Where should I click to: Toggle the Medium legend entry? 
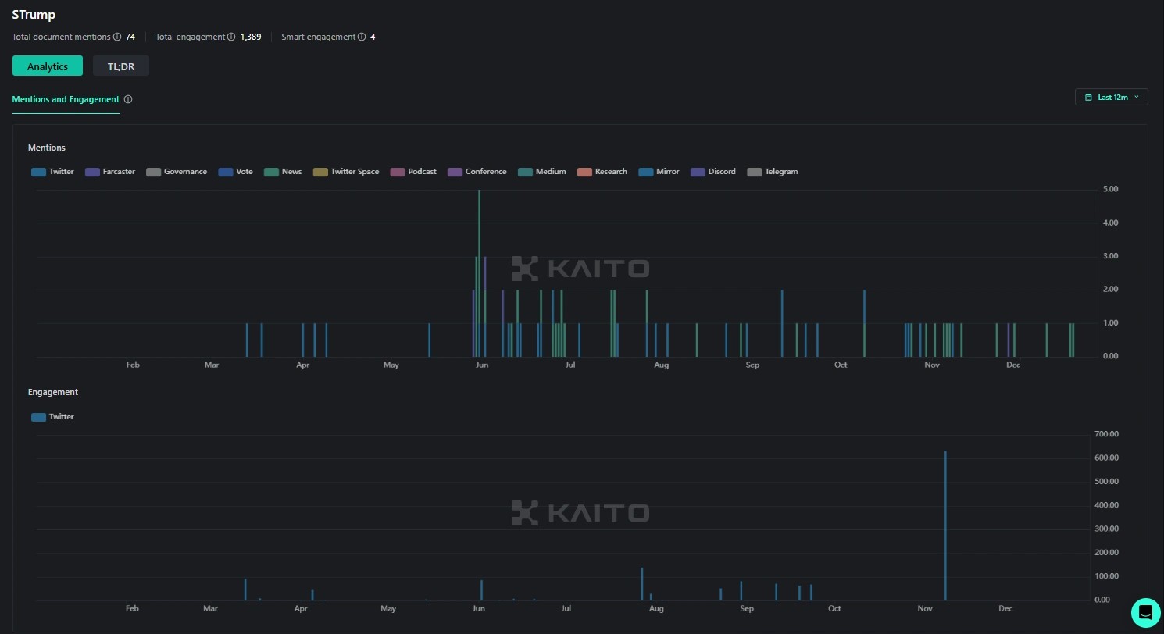point(542,172)
